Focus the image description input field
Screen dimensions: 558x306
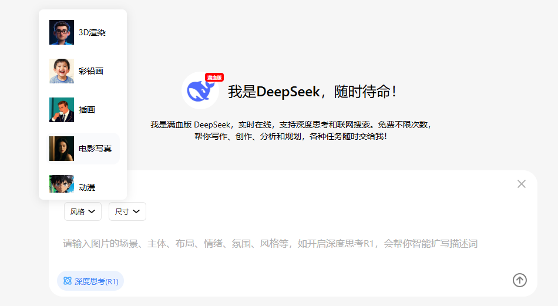tap(270, 244)
